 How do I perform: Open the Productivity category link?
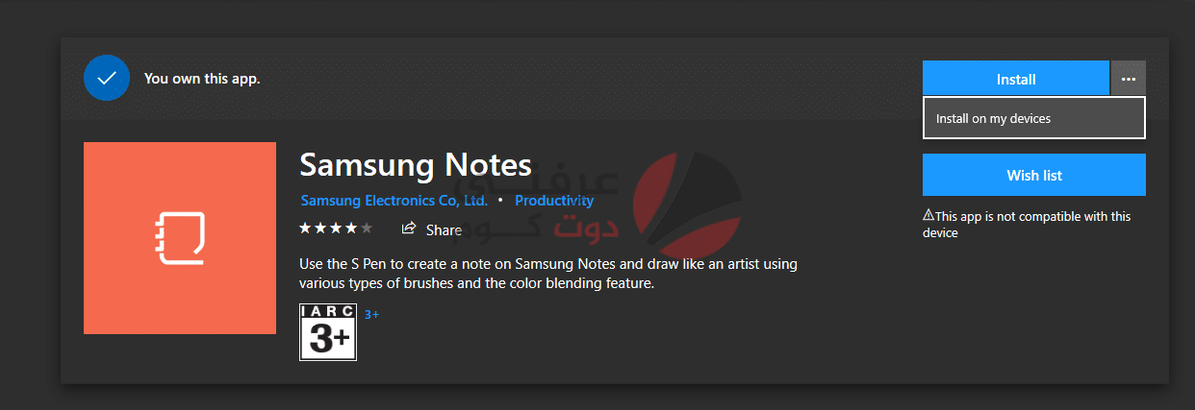(554, 201)
